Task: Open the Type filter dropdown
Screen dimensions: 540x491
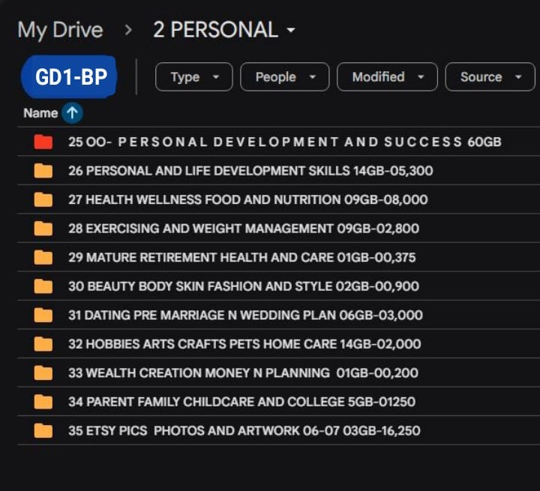Action: 194,77
